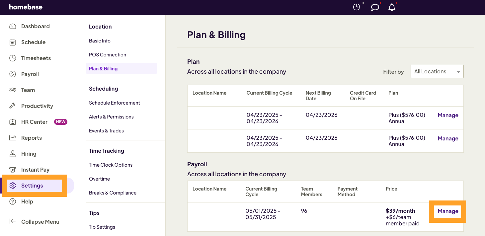The width and height of the screenshot is (485, 236).
Task: Click the Payroll dollar icon in sidebar
Action: click(x=12, y=74)
